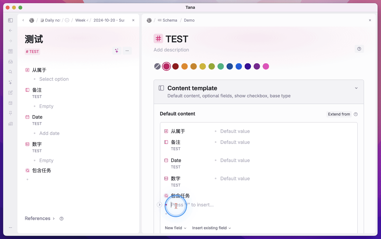Click the # TEST supertag label
Screen dimensions: 381x239
coord(32,52)
